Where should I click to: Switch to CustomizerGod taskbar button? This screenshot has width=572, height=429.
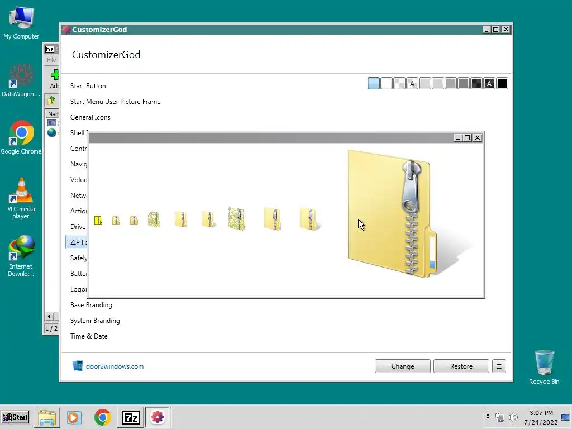point(158,417)
